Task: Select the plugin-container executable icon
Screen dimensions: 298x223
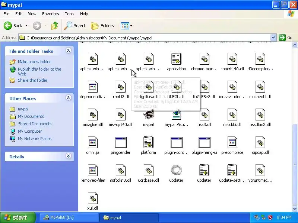Action: click(x=176, y=142)
